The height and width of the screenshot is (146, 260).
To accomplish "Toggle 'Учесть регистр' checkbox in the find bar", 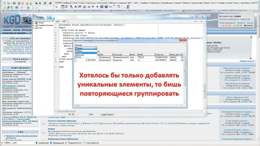I will tap(84, 143).
